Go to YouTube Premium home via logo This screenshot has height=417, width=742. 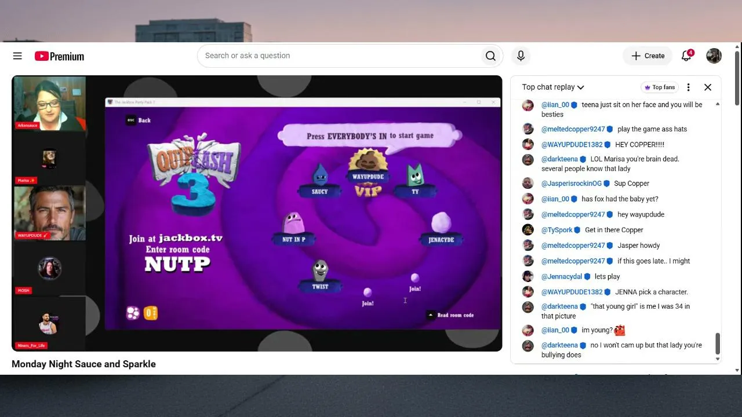point(59,56)
